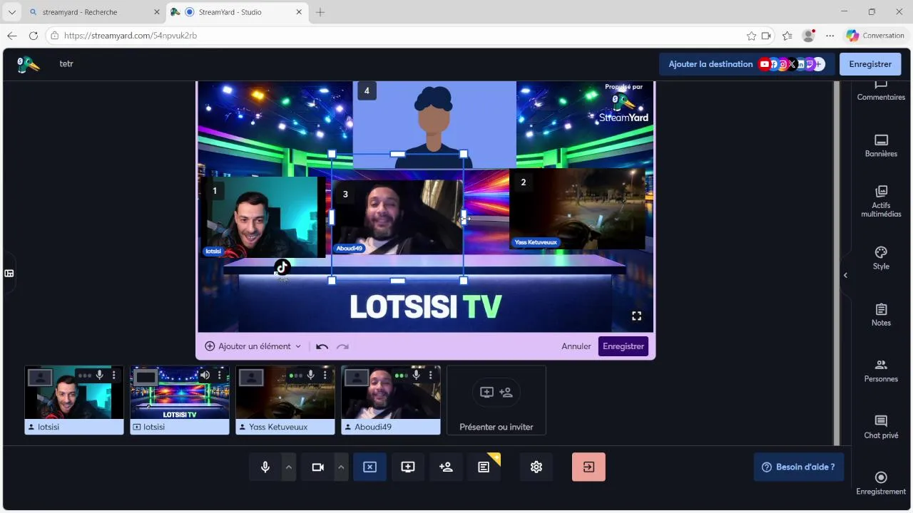Go back in the browser
This screenshot has width=913, height=513.
tap(11, 36)
